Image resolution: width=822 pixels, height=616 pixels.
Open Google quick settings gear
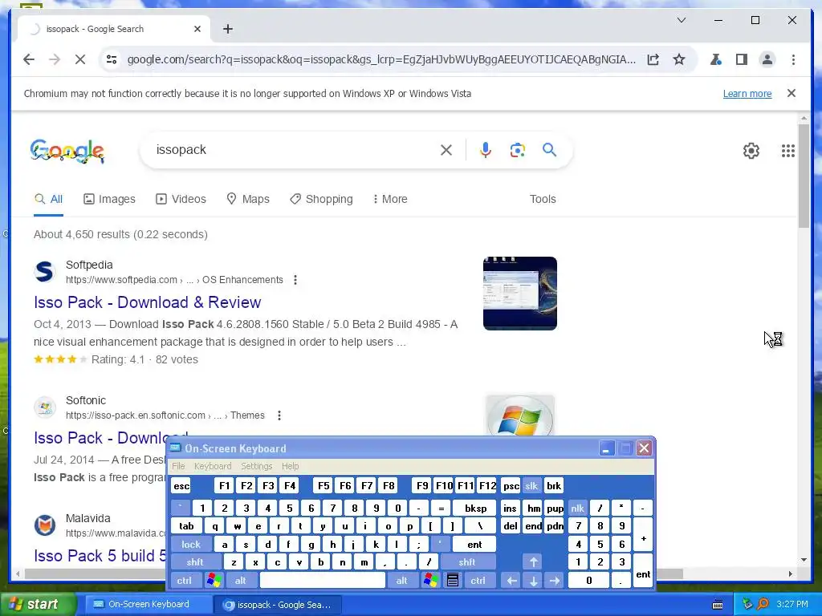(751, 151)
